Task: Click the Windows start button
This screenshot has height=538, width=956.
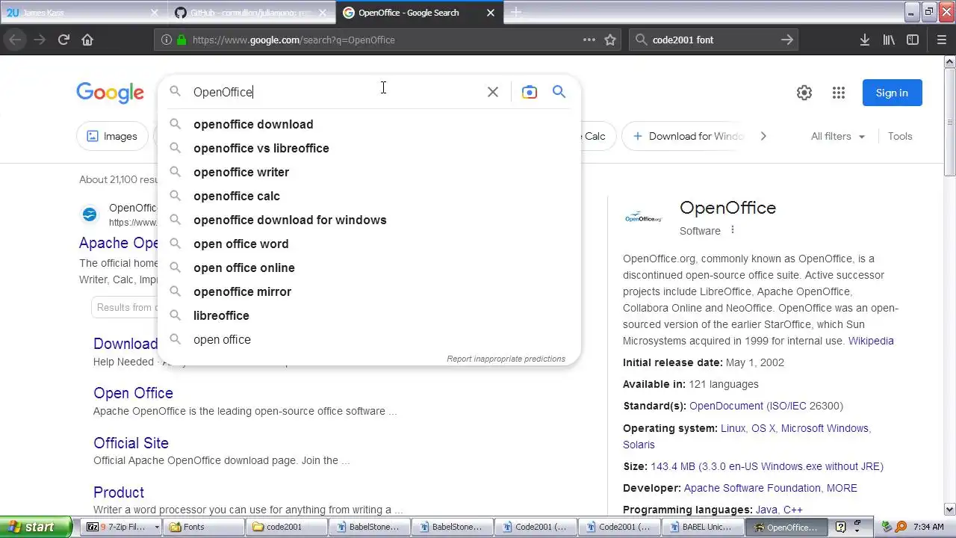Action: pyautogui.click(x=36, y=527)
